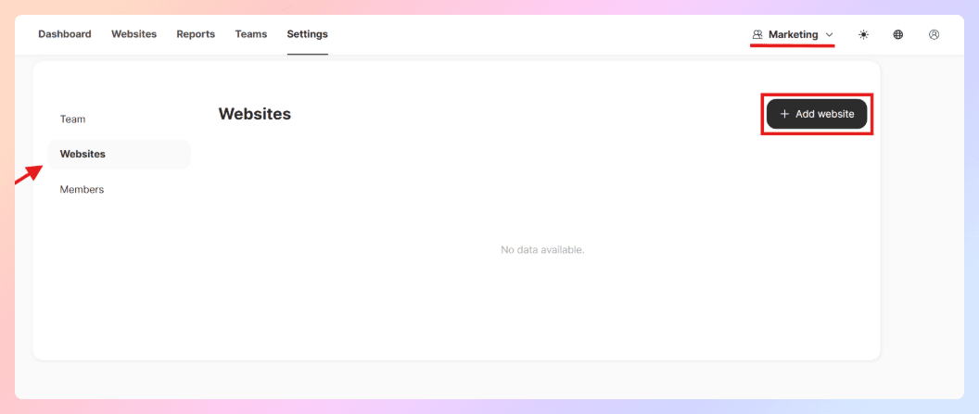Go to the Dashboard tab
This screenshot has height=414, width=979.
coord(64,34)
